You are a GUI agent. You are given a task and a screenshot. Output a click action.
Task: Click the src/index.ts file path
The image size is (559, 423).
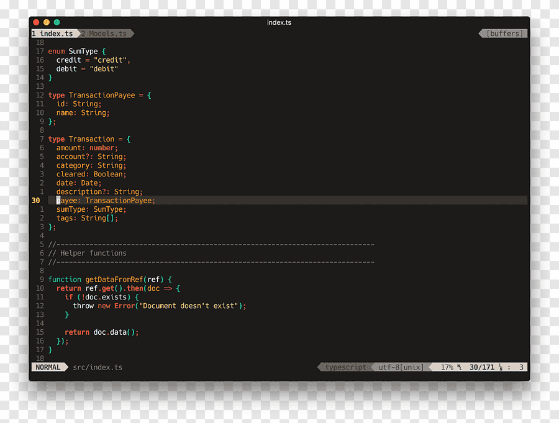pos(98,367)
